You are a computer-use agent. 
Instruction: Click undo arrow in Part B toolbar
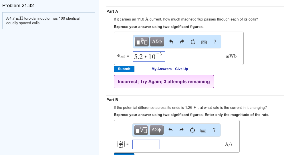point(171,130)
